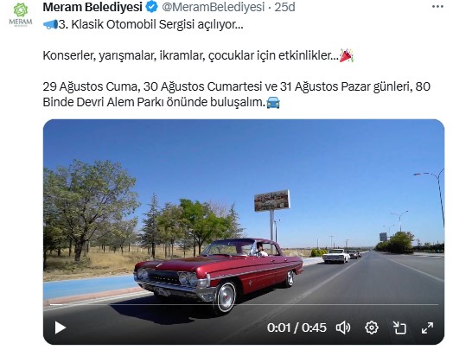Open the Meram logo profile avatar
Image resolution: width=453 pixels, height=350 pixels.
[x=21, y=15]
